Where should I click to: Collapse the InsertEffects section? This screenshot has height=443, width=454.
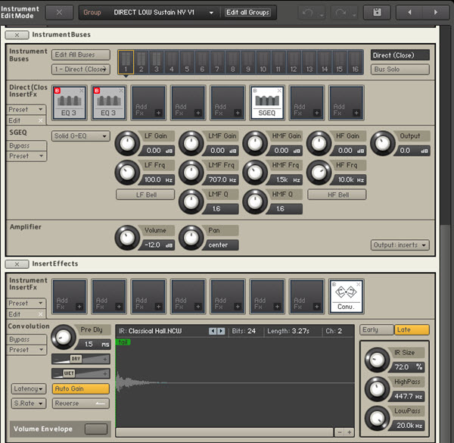(17, 264)
